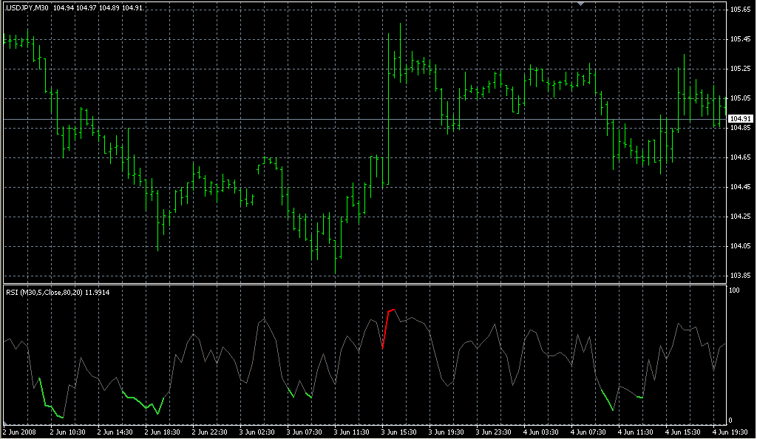The height and width of the screenshot is (439, 757).
Task: Click the 2 Jun 18:30 time label
Action: click(x=163, y=432)
